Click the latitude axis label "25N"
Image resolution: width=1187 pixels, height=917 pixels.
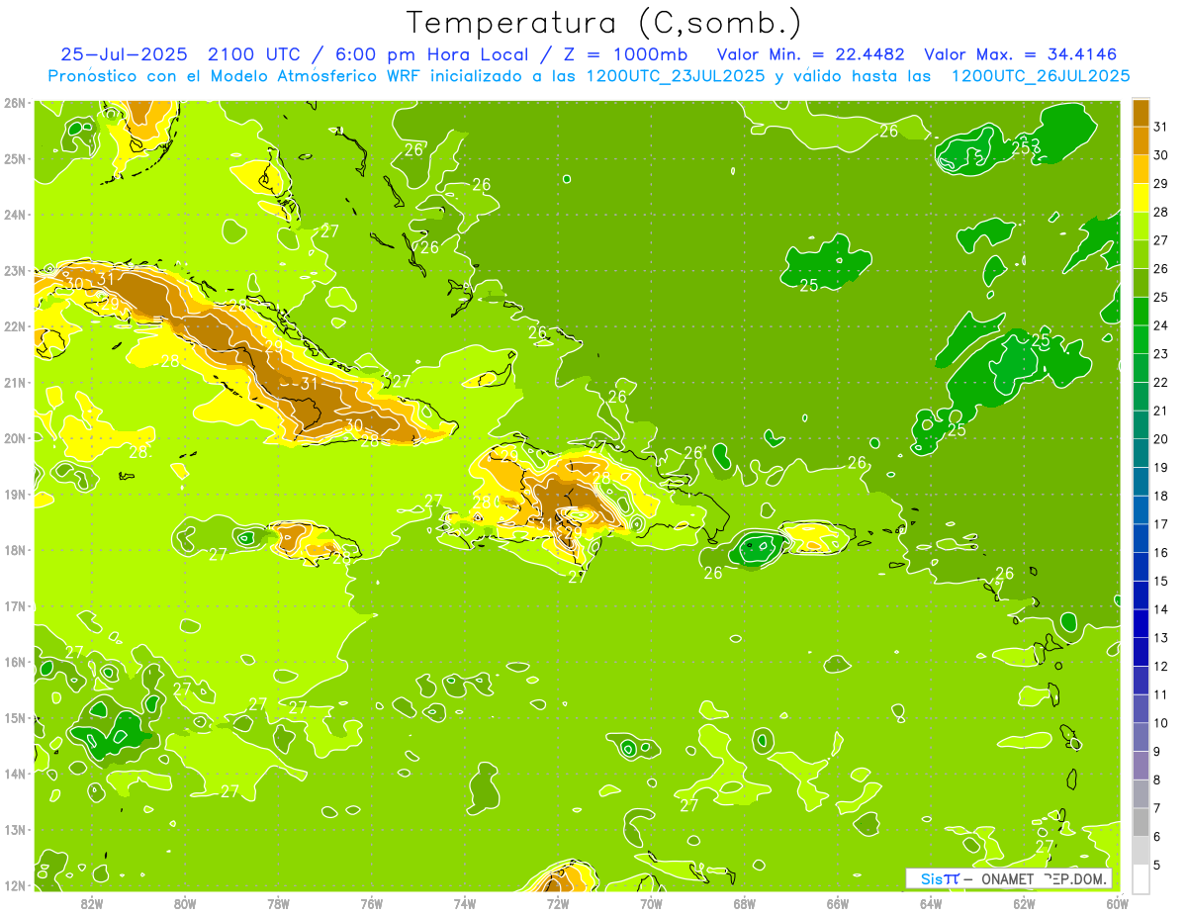point(14,158)
